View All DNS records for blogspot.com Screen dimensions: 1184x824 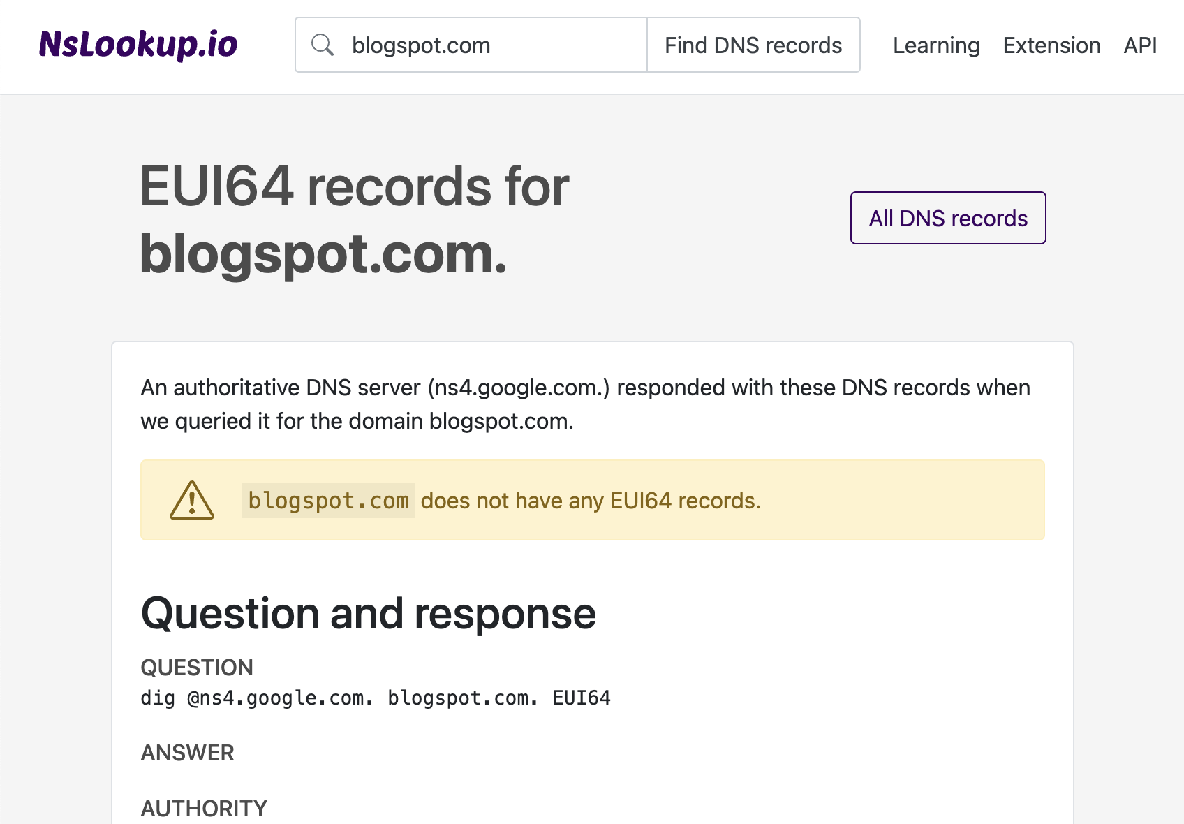[x=947, y=218]
